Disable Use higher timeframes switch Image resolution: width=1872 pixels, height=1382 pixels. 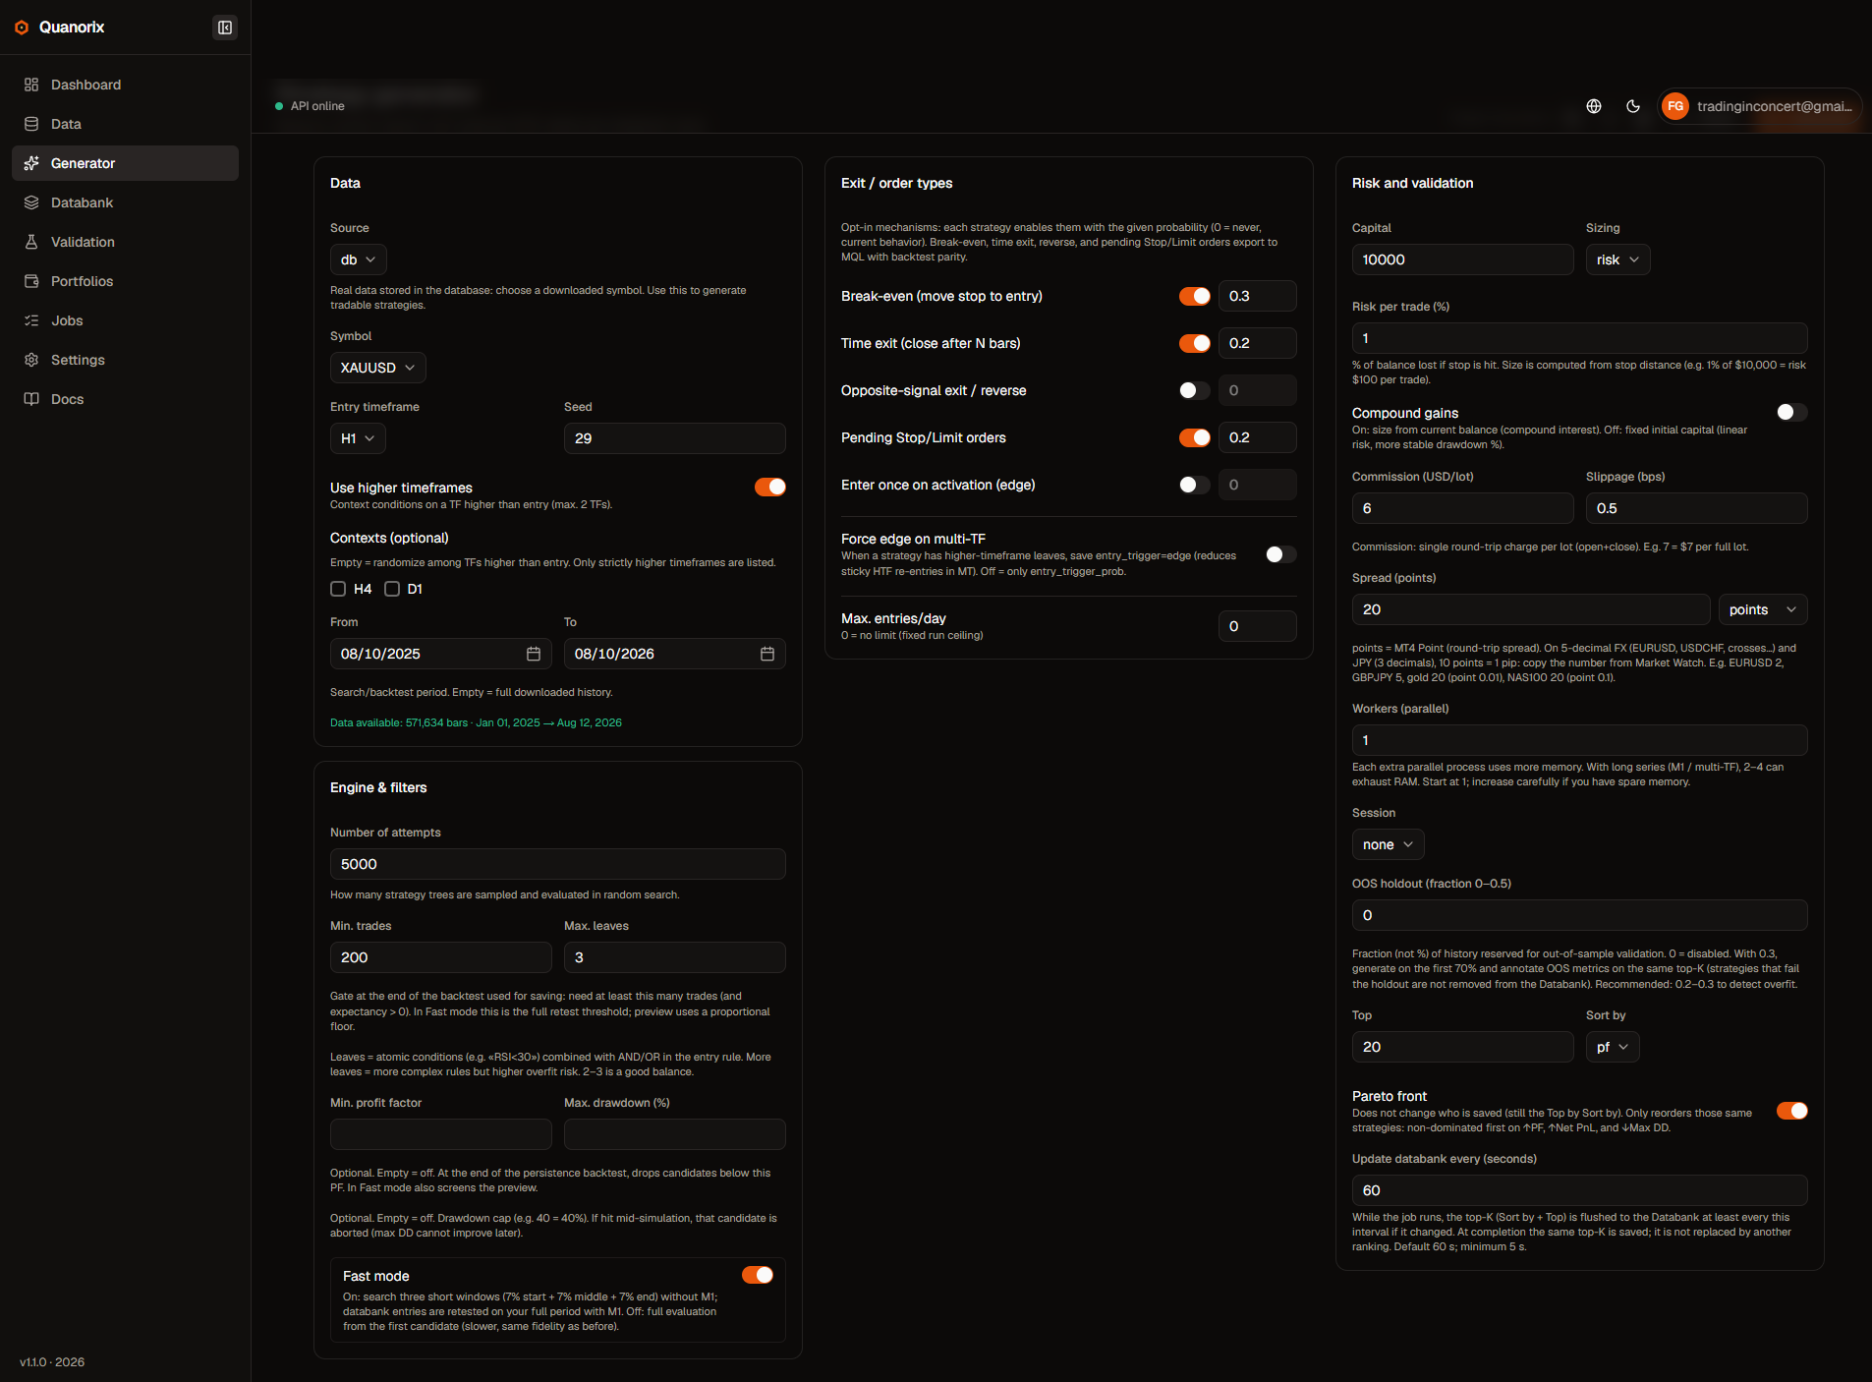pyautogui.click(x=770, y=487)
